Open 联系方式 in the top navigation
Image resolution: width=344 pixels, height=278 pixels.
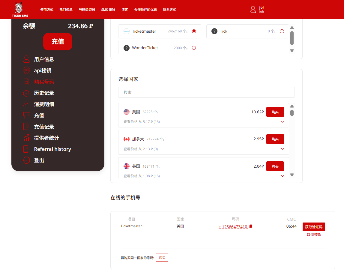(169, 10)
